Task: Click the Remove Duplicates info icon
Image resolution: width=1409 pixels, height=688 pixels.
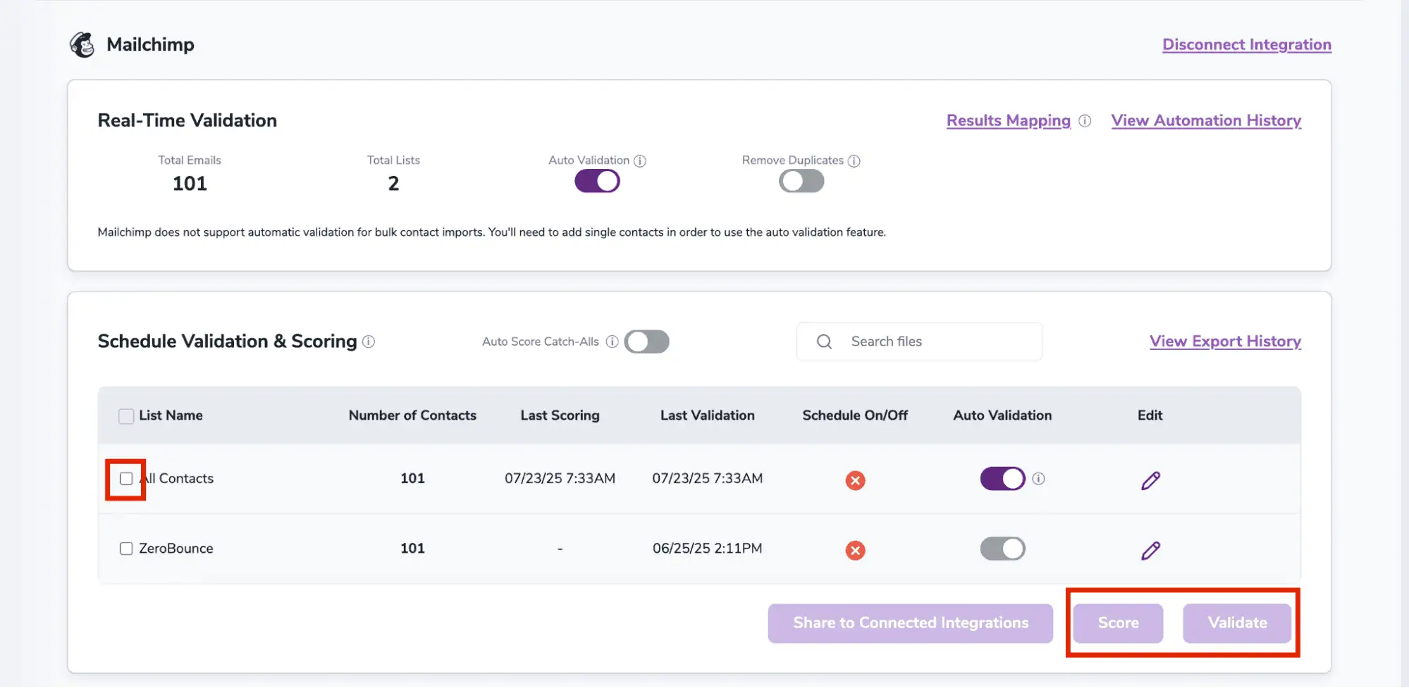Action: (x=855, y=161)
